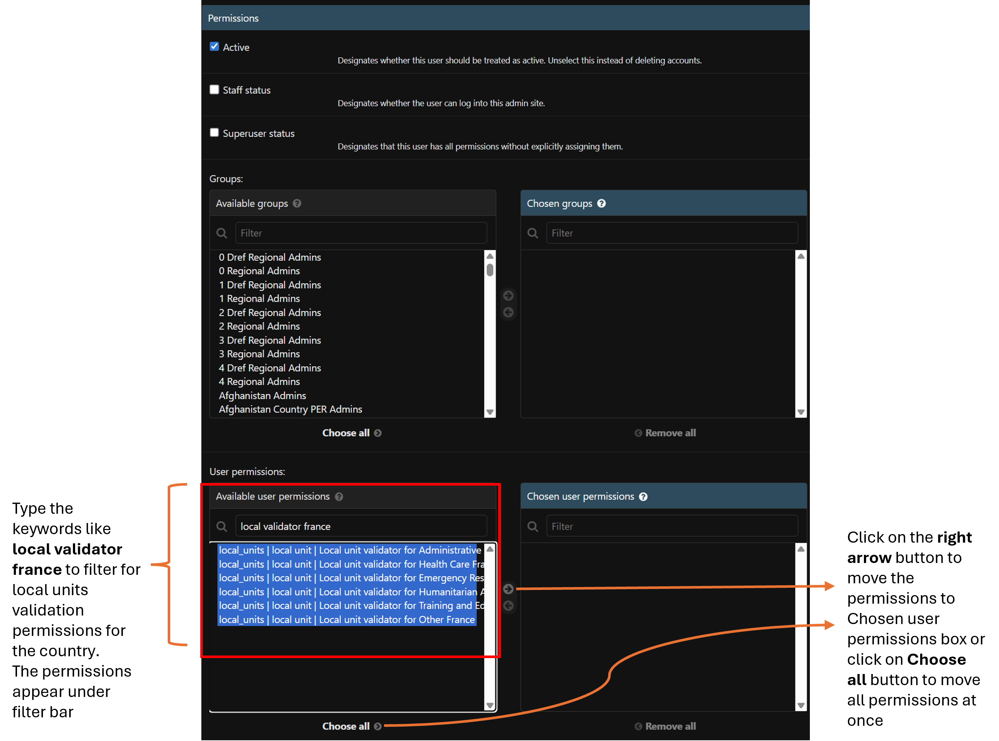Click right arrow to choose selected user permissions
This screenshot has height=741, width=999.
508,589
